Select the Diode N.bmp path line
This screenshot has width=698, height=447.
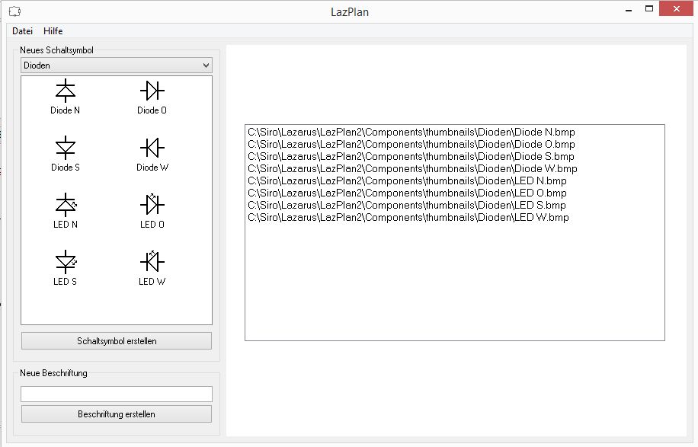(x=411, y=132)
